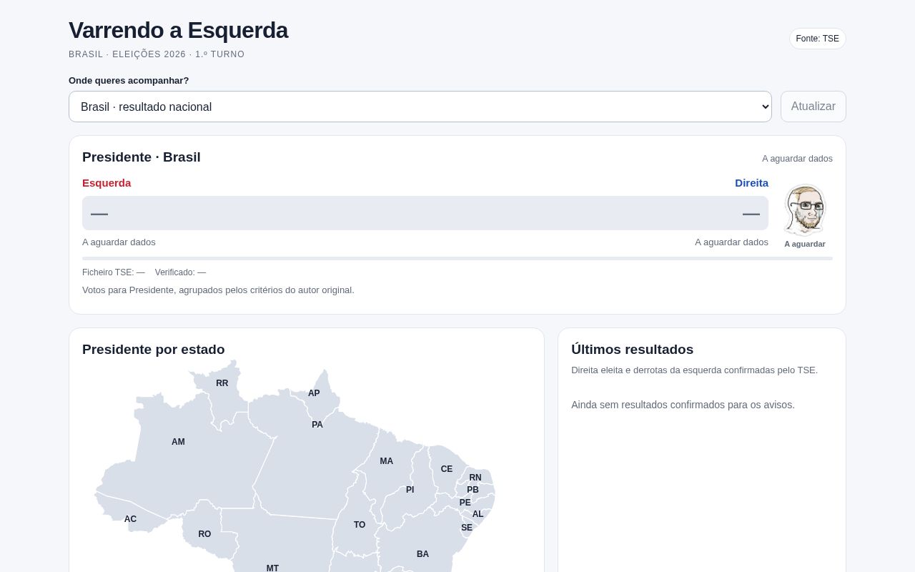Click the 'Votos para Presidente, agrupados' note
The width and height of the screenshot is (915, 572).
(218, 290)
